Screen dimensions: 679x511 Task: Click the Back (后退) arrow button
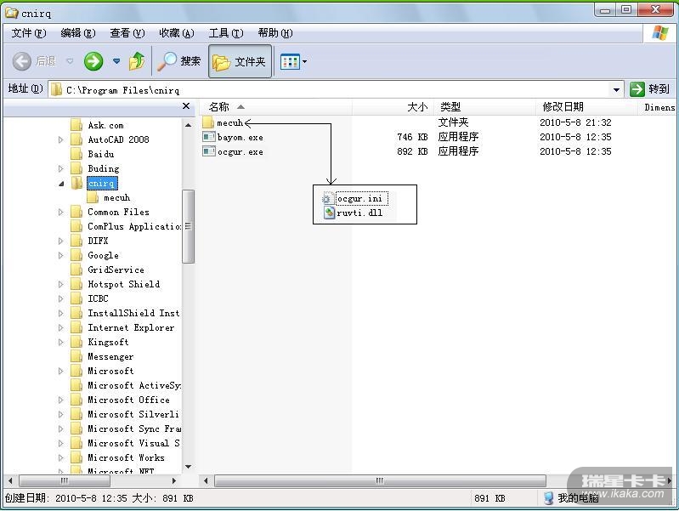pyautogui.click(x=21, y=61)
